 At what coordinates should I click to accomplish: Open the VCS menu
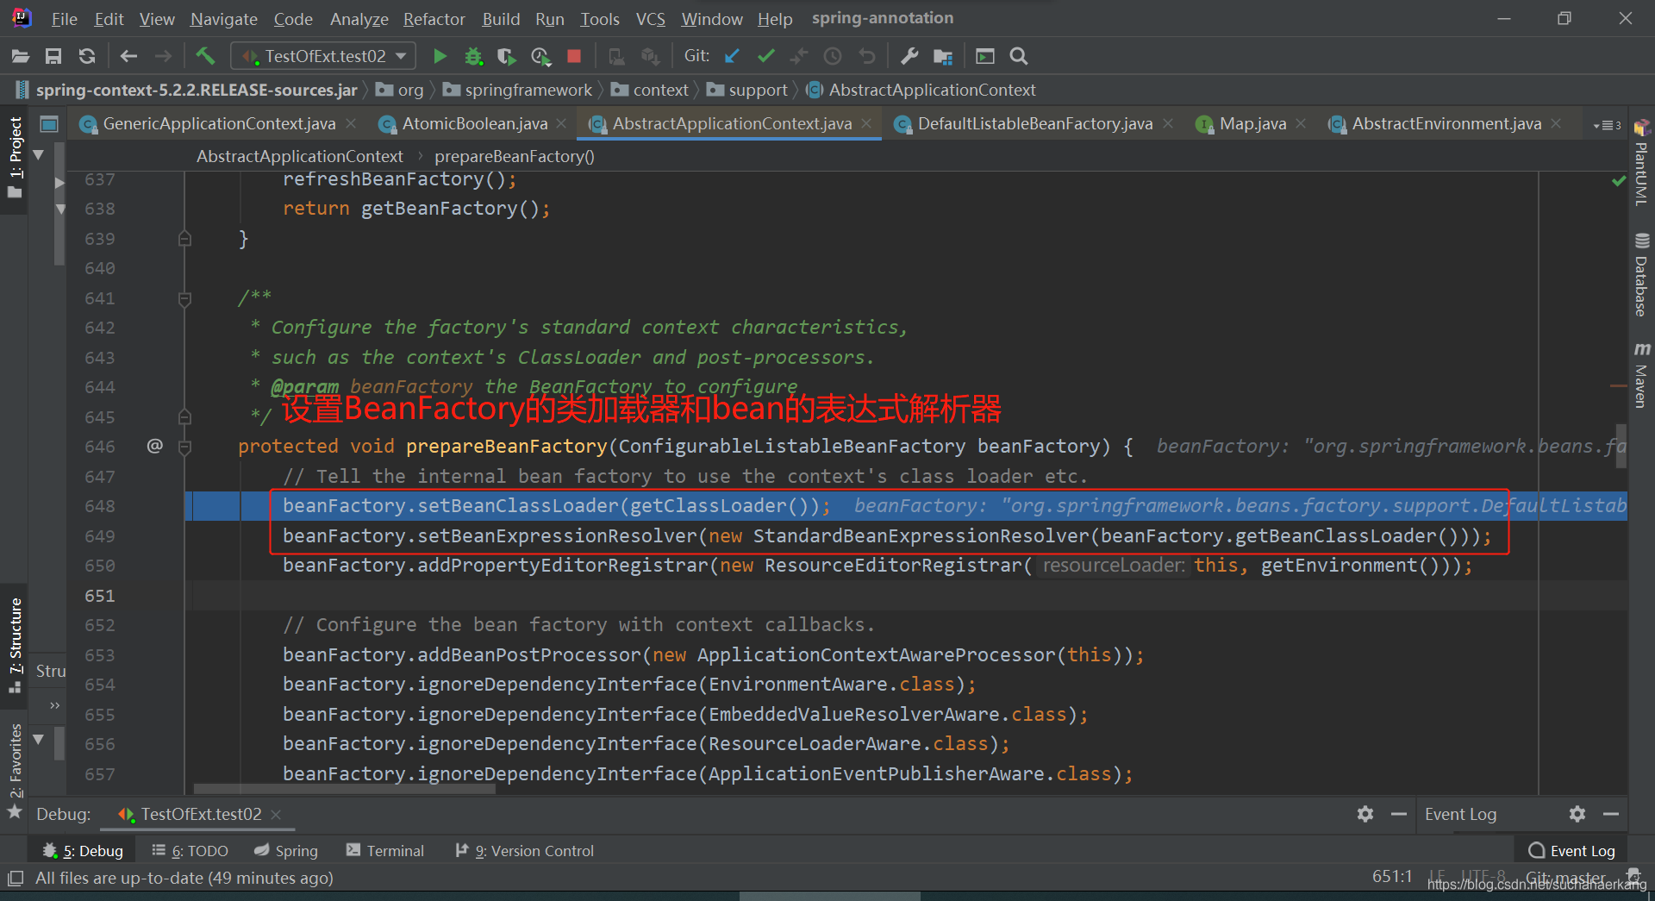650,19
